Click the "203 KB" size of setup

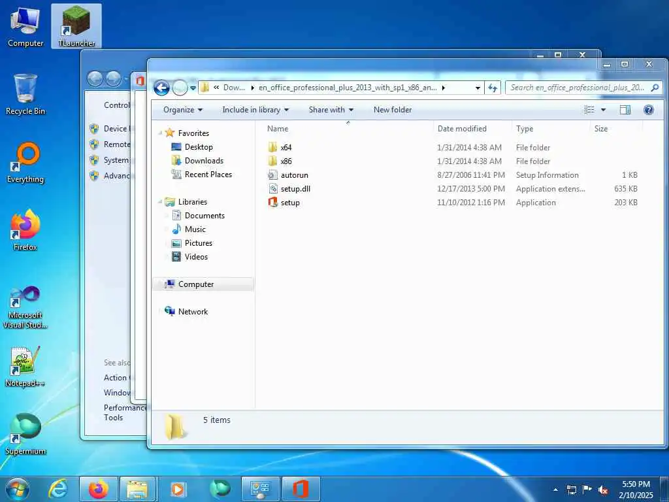(x=626, y=203)
